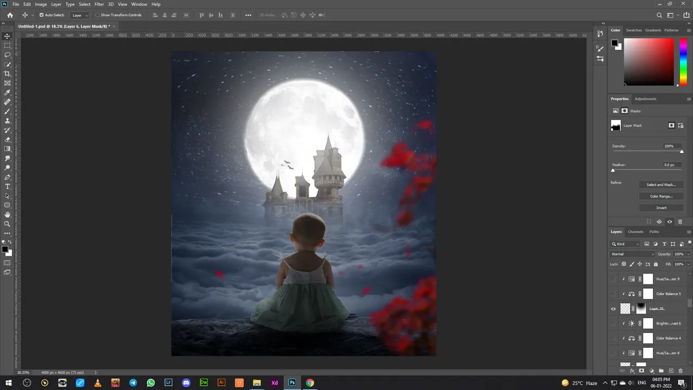Open the blend mode Normal dropdown

(x=632, y=254)
